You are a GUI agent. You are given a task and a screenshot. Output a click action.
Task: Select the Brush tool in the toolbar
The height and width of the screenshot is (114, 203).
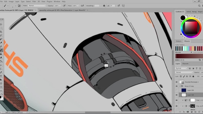click(x=1, y=50)
